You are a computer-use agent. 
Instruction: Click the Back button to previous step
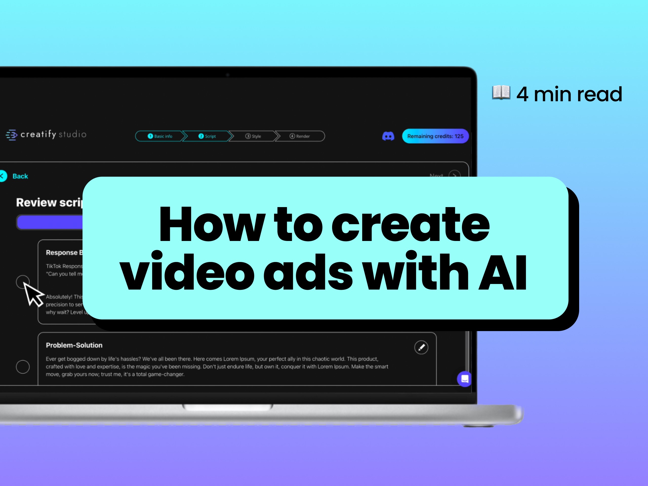[15, 176]
